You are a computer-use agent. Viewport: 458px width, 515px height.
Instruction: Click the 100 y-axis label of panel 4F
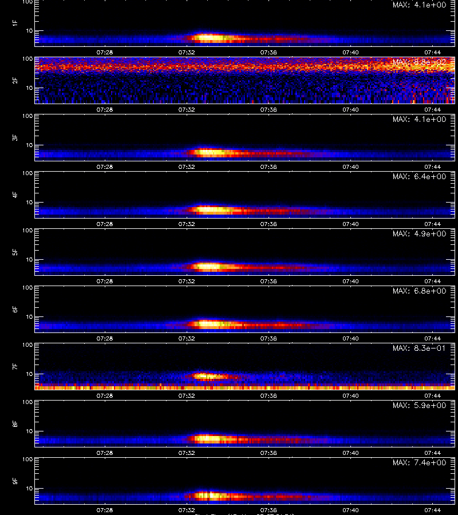[27, 173]
